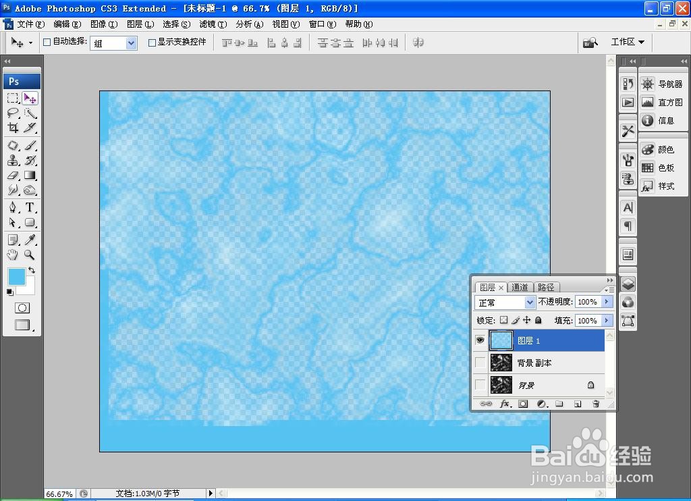Select the Crop tool

(x=13, y=128)
